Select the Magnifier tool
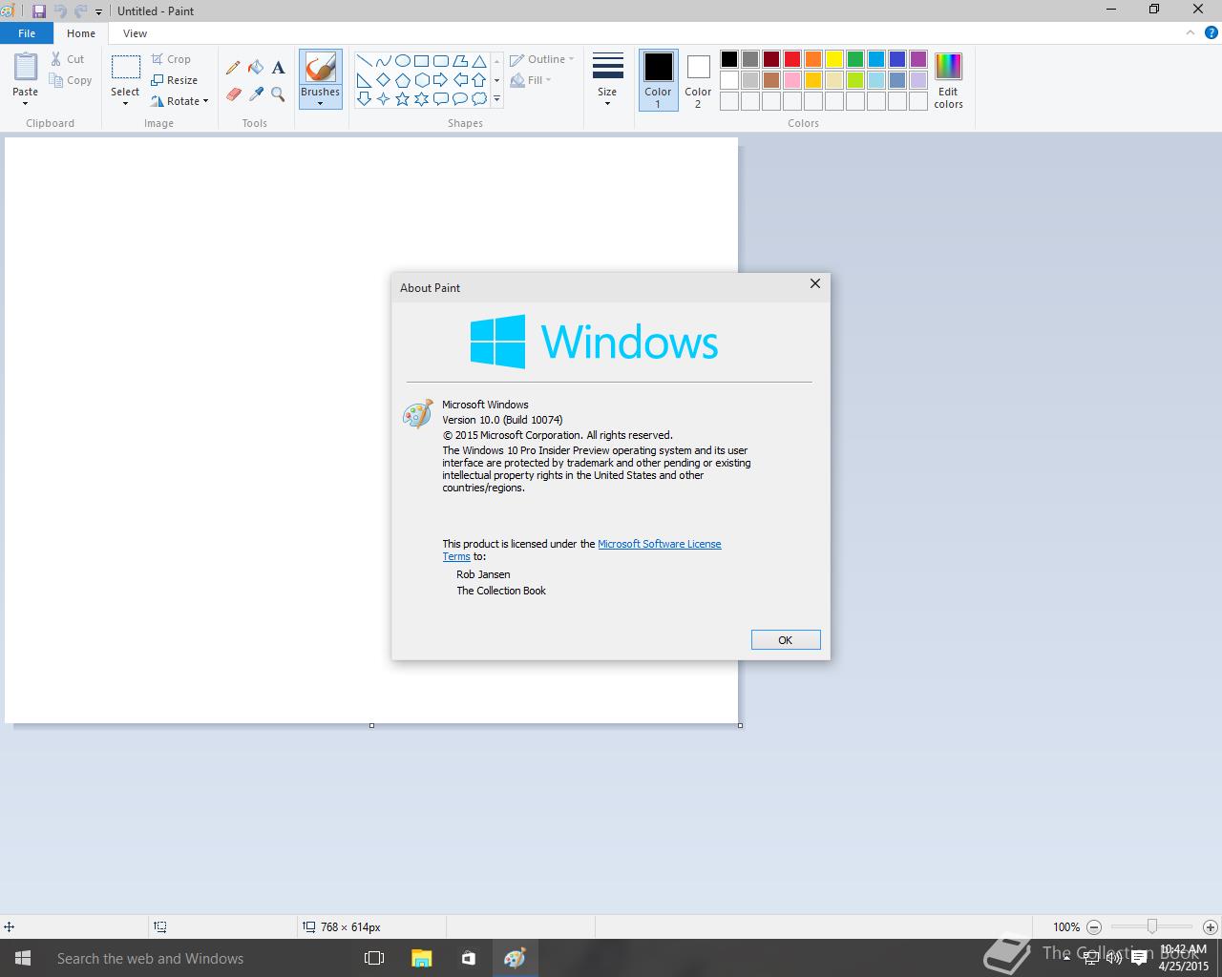1222x977 pixels. pos(278,94)
